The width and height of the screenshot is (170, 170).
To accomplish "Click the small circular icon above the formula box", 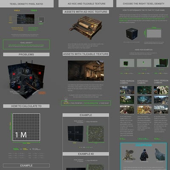I will click(x=66, y=99).
